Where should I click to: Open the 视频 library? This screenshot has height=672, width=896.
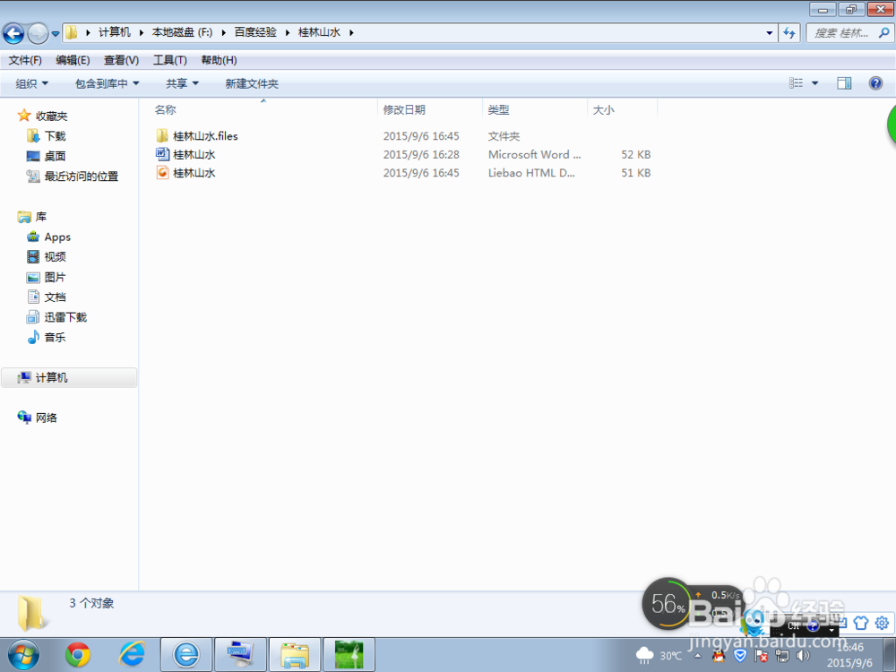tap(56, 256)
